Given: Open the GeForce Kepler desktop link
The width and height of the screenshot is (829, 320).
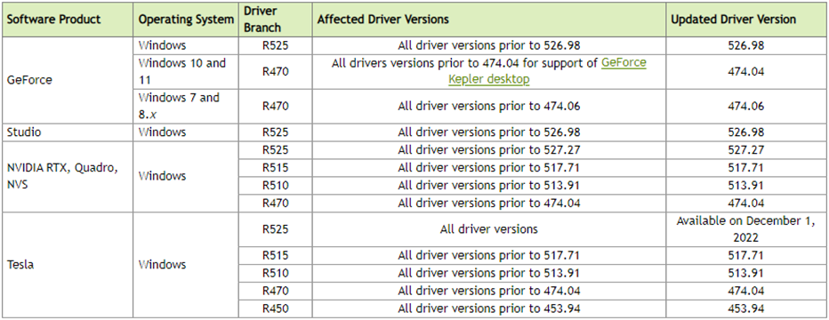Looking at the screenshot, I should coord(547,71).
